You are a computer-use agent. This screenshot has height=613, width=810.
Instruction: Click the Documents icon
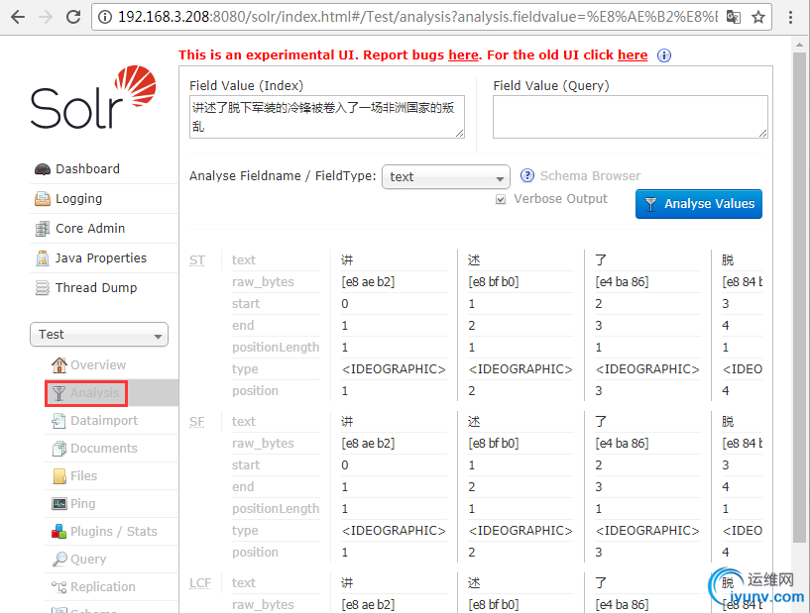[58, 449]
